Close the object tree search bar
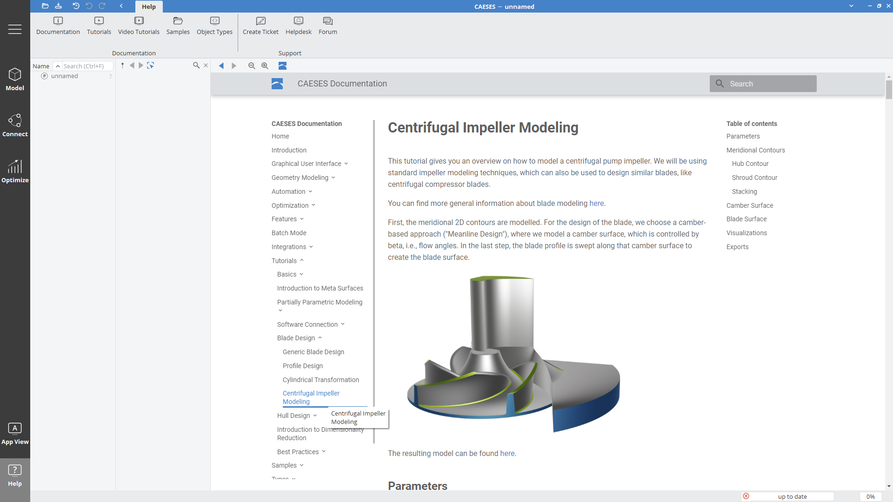The height and width of the screenshot is (502, 893). coord(206,66)
